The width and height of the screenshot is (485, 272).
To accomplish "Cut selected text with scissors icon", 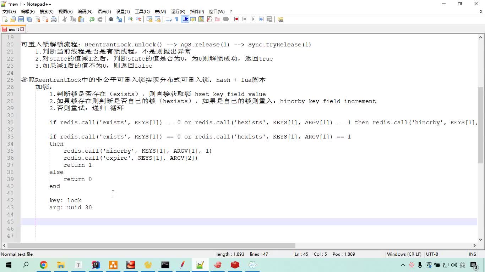I will [65, 19].
